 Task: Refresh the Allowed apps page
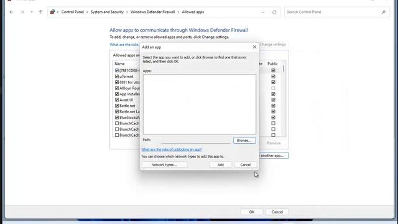click(274, 12)
